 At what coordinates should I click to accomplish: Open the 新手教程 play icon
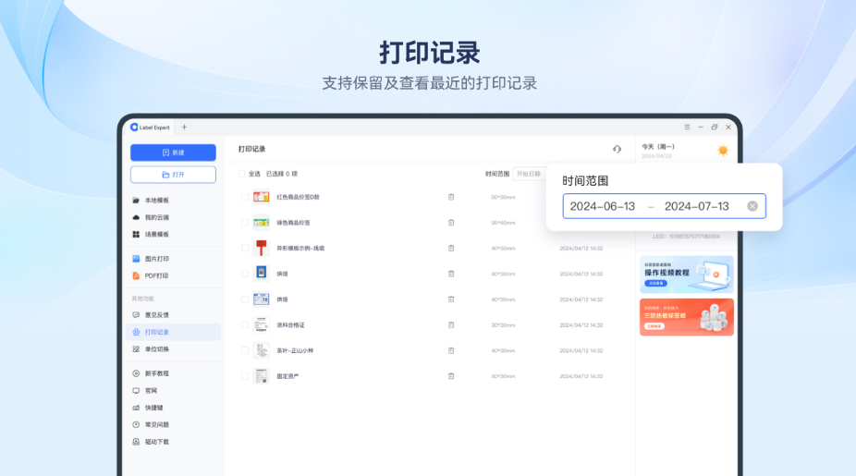pyautogui.click(x=136, y=373)
